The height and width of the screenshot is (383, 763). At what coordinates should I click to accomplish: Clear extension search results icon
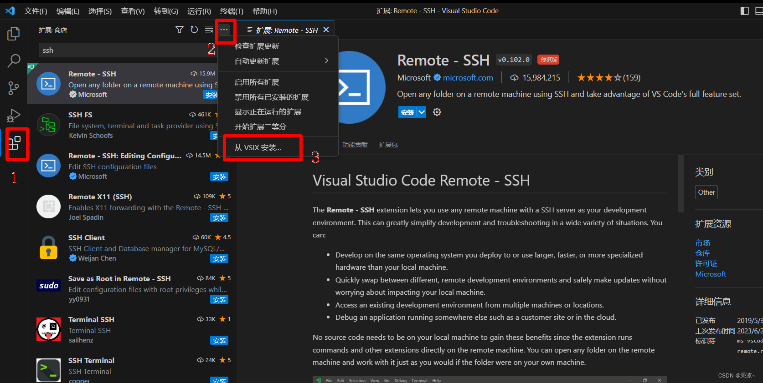(209, 30)
